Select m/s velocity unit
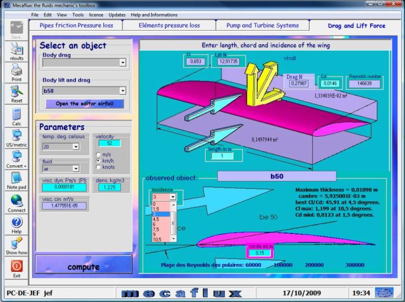The height and width of the screenshot is (302, 405). click(98, 154)
